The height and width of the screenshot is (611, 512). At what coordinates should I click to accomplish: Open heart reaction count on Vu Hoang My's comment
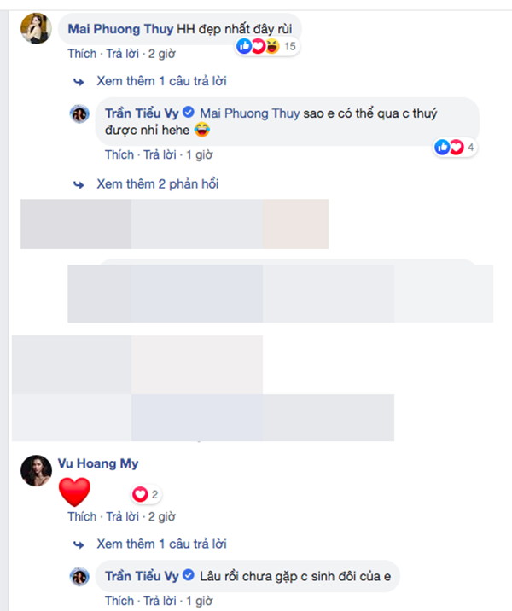pyautogui.click(x=146, y=494)
